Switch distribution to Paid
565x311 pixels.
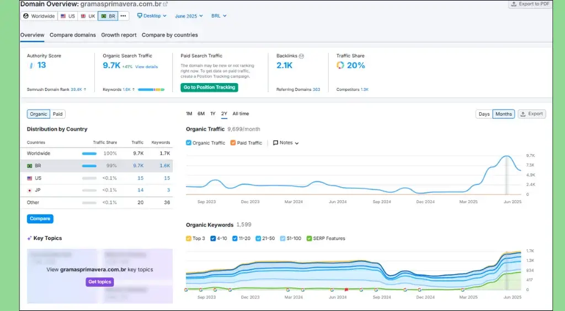pyautogui.click(x=57, y=114)
